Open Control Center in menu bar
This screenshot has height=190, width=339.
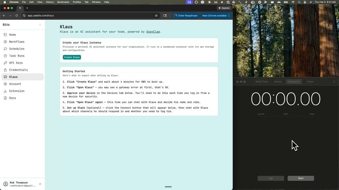click(305, 2)
